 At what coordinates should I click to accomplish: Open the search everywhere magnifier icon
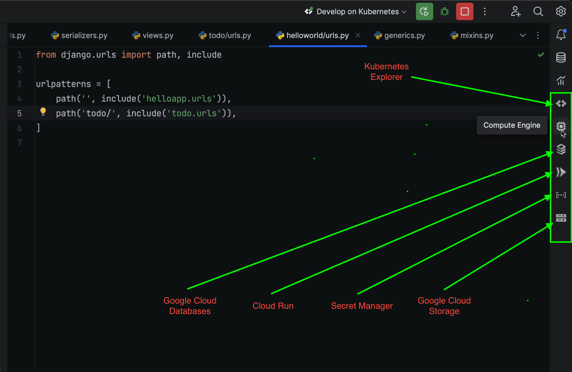pos(538,12)
